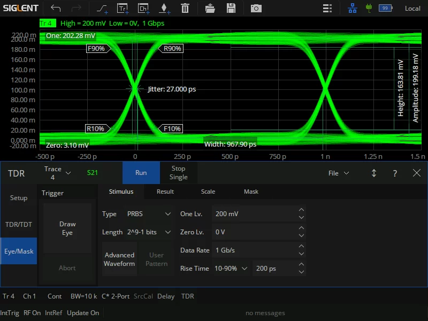Capture a screenshot with the camera icon
The image size is (428, 321).
tap(256, 8)
